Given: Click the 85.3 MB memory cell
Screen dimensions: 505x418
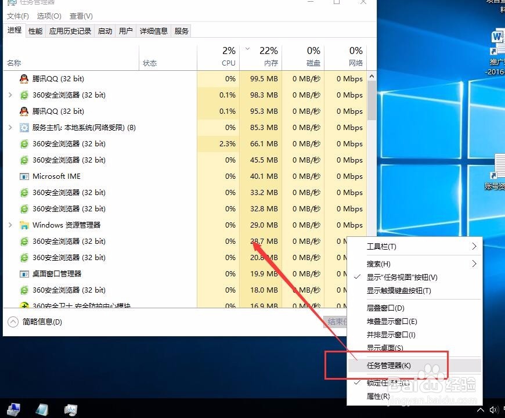Looking at the screenshot, I should [261, 128].
